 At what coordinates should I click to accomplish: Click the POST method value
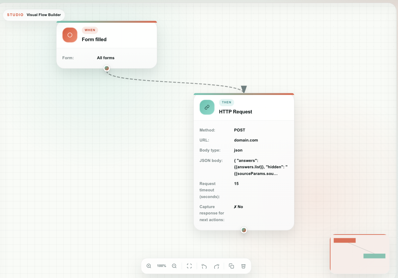pos(240,130)
